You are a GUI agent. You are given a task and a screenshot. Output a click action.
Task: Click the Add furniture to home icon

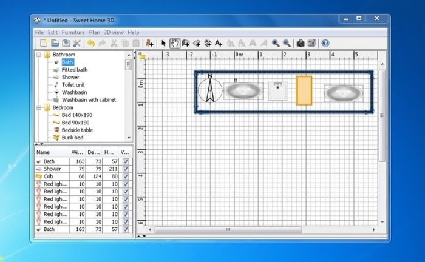(149, 43)
